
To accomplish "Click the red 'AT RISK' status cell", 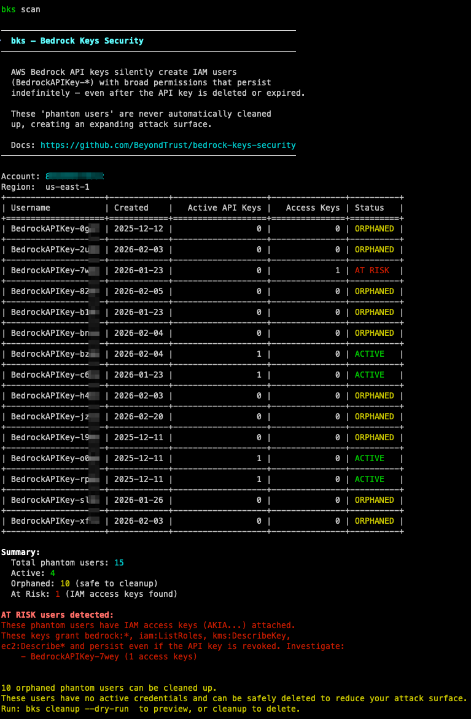I will click(372, 271).
